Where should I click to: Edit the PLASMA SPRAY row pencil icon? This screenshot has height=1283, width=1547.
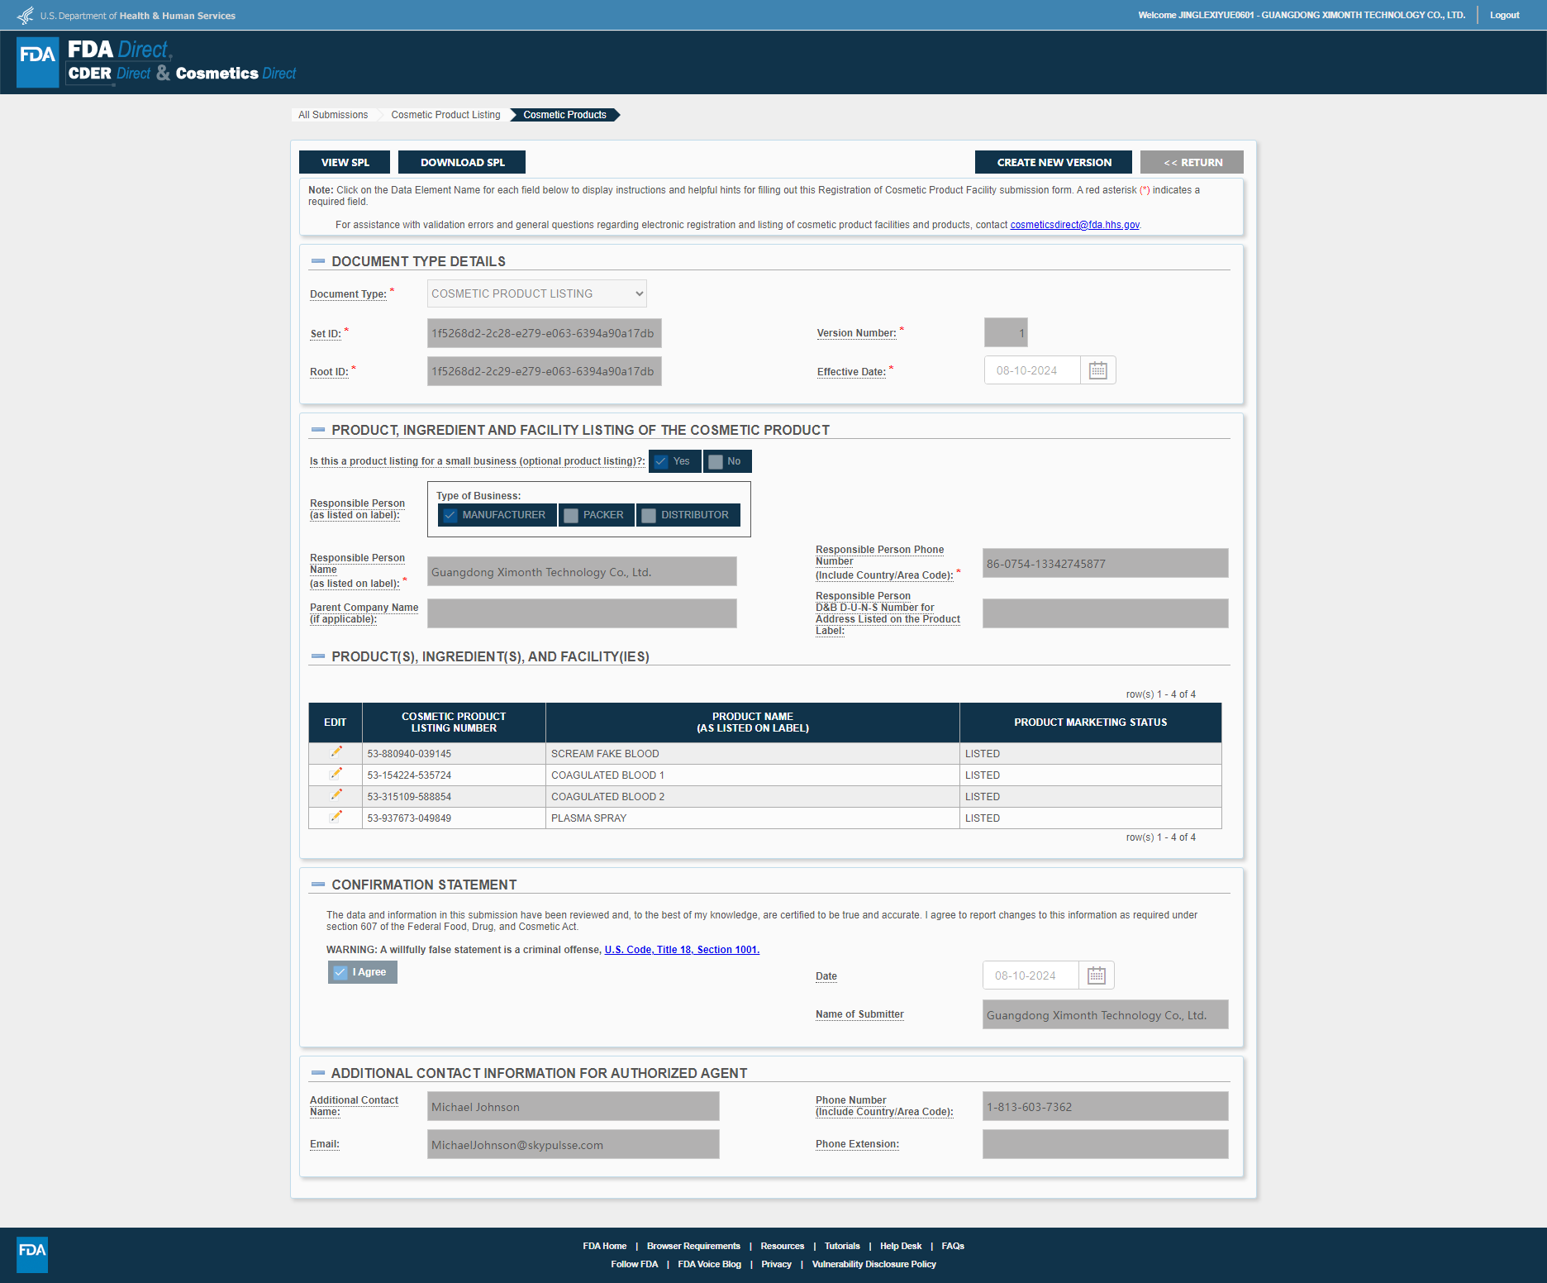pyautogui.click(x=336, y=817)
